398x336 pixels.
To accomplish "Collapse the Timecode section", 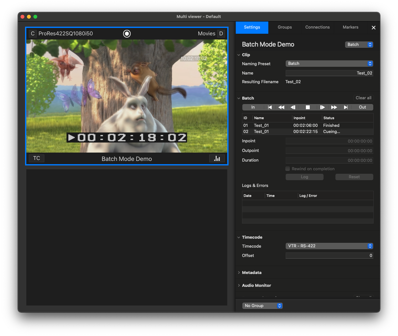I will point(239,237).
